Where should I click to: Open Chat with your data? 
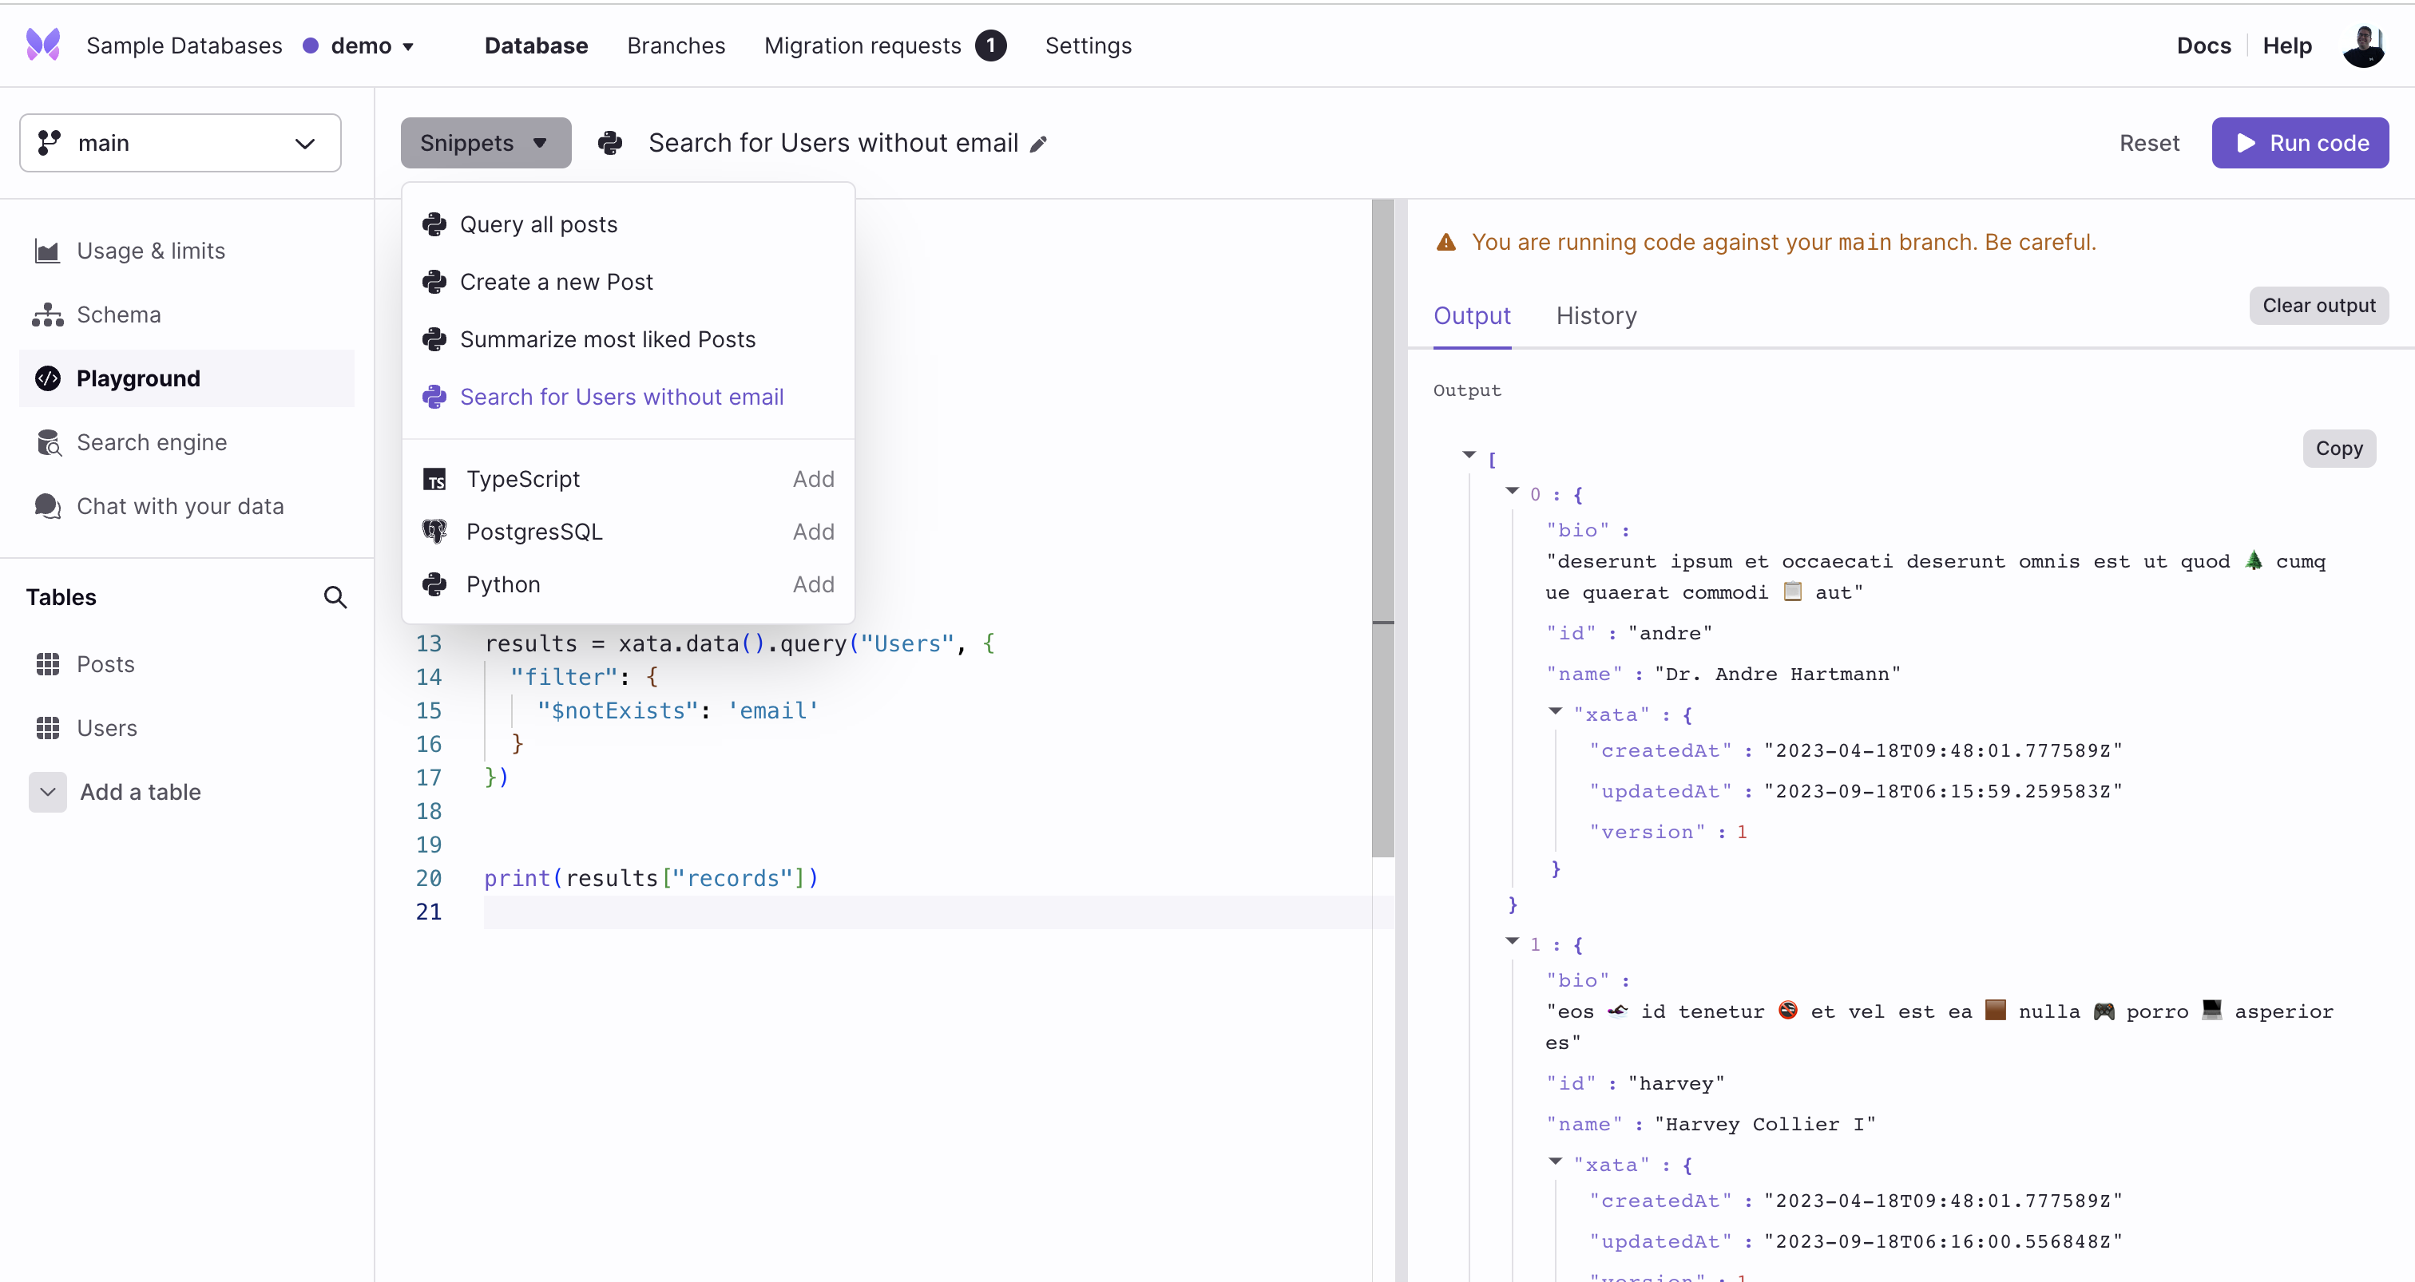click(x=179, y=506)
